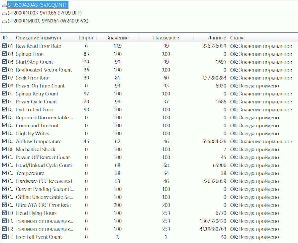Uncheck the Raw Read Error Rate checkbox
This screenshot has width=298, height=243.
click(x=5, y=46)
